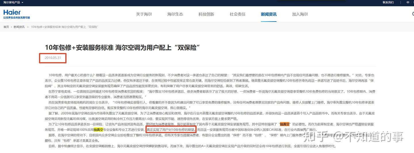Open the 社会责任 menu

(x=237, y=14)
